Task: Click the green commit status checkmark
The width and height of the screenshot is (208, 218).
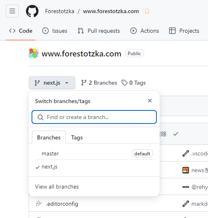Action: point(176,134)
